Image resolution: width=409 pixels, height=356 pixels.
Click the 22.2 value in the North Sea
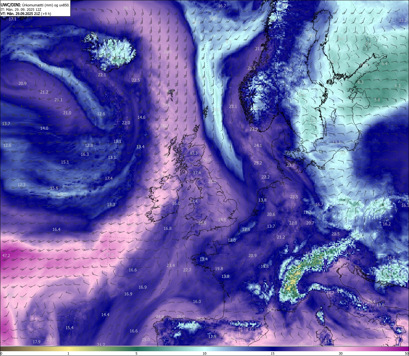pos(266,177)
